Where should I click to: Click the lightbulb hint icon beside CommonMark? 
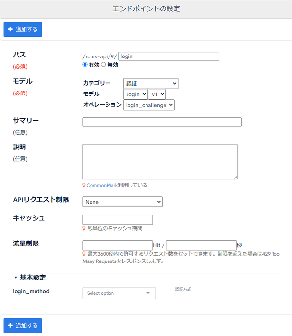pos(84,185)
